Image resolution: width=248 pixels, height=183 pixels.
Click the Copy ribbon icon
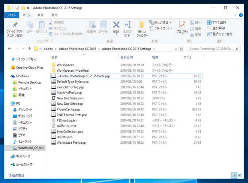point(30,25)
